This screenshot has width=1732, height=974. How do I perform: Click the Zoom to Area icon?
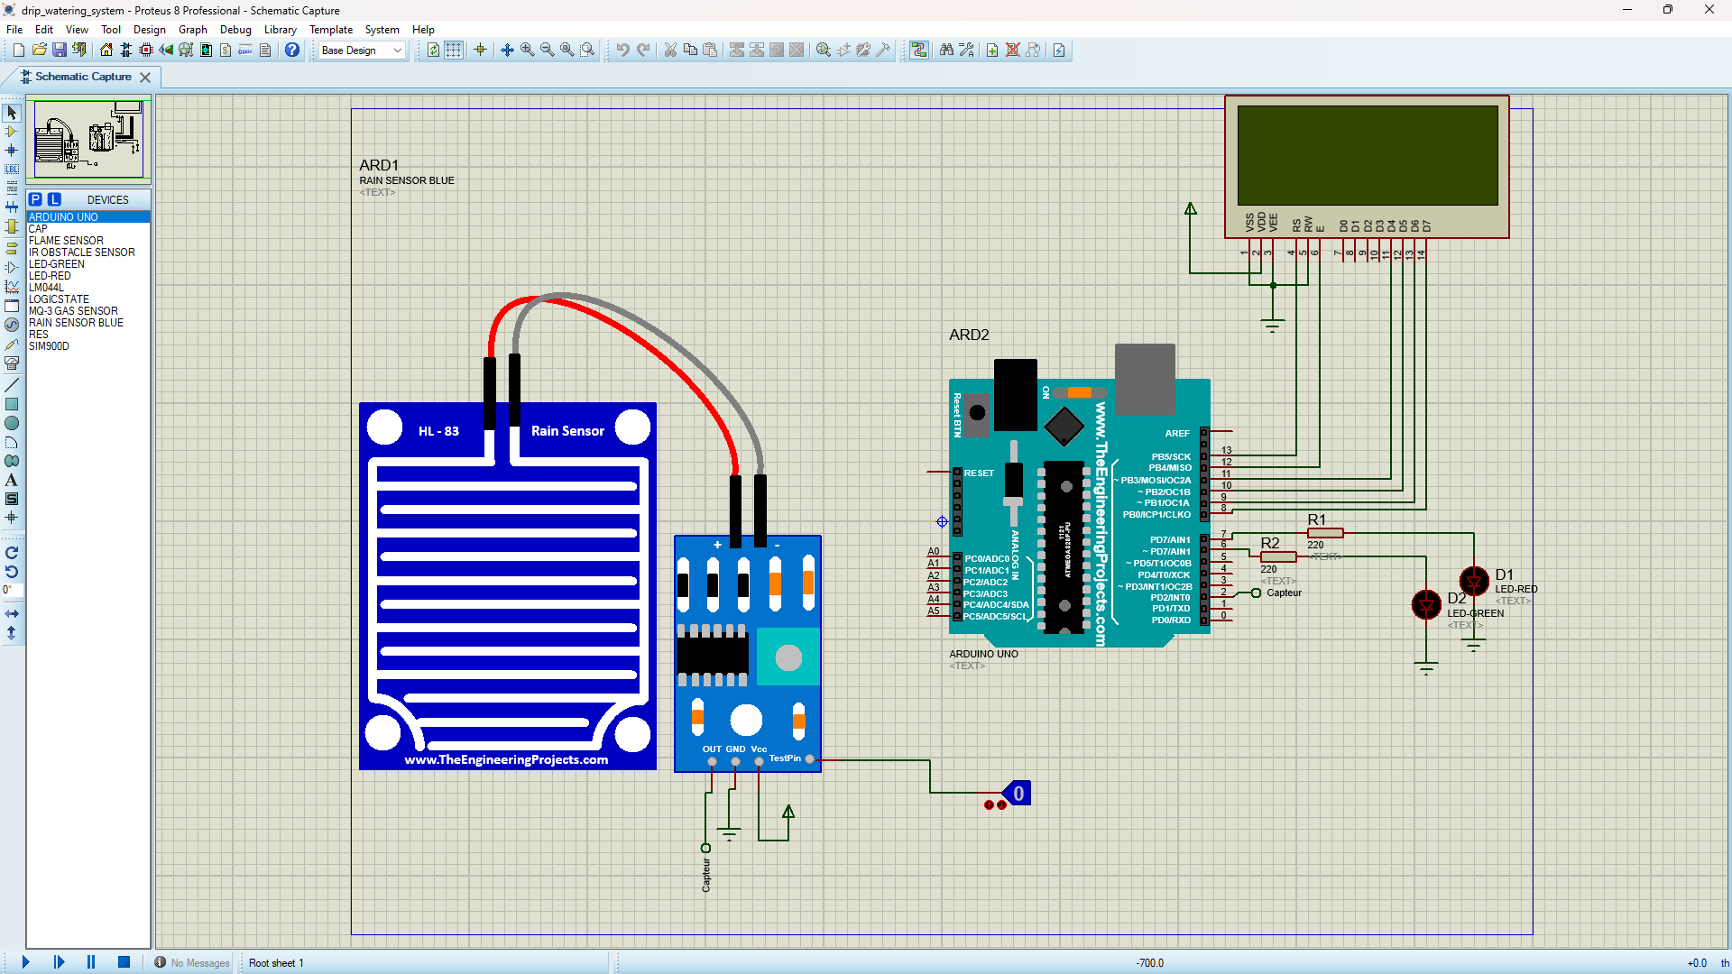(587, 51)
